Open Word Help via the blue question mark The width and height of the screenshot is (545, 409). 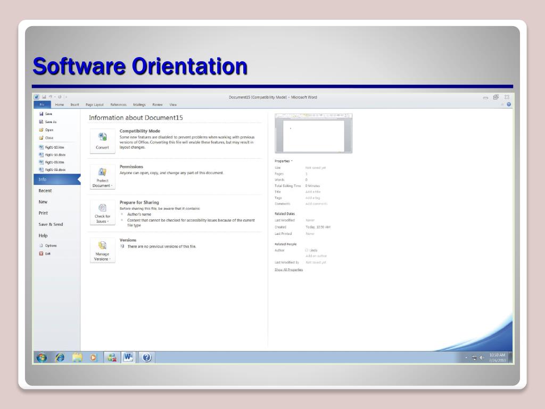(x=509, y=104)
